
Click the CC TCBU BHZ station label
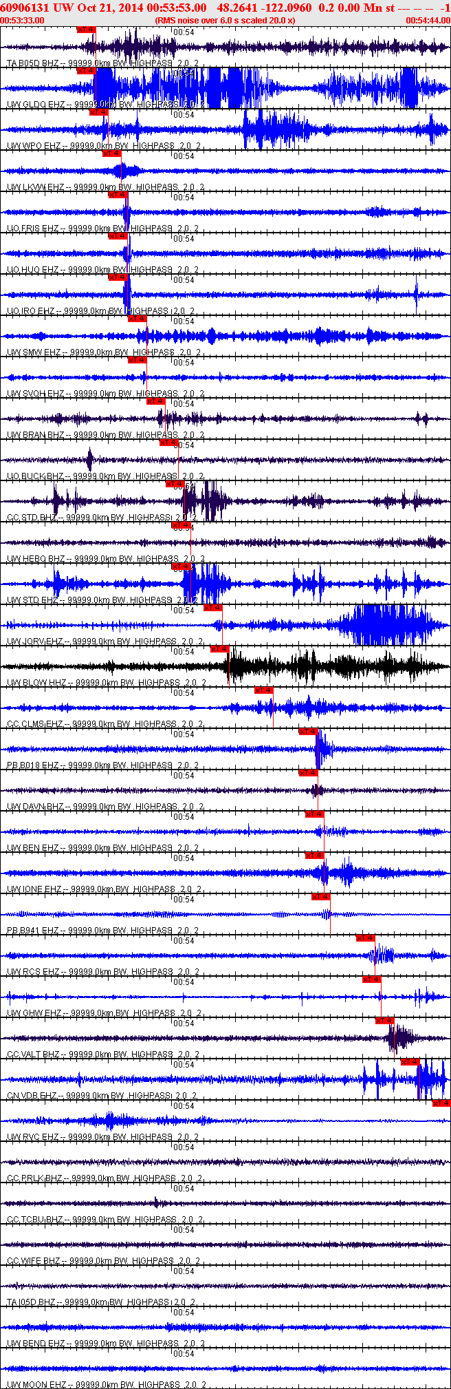[104, 1220]
